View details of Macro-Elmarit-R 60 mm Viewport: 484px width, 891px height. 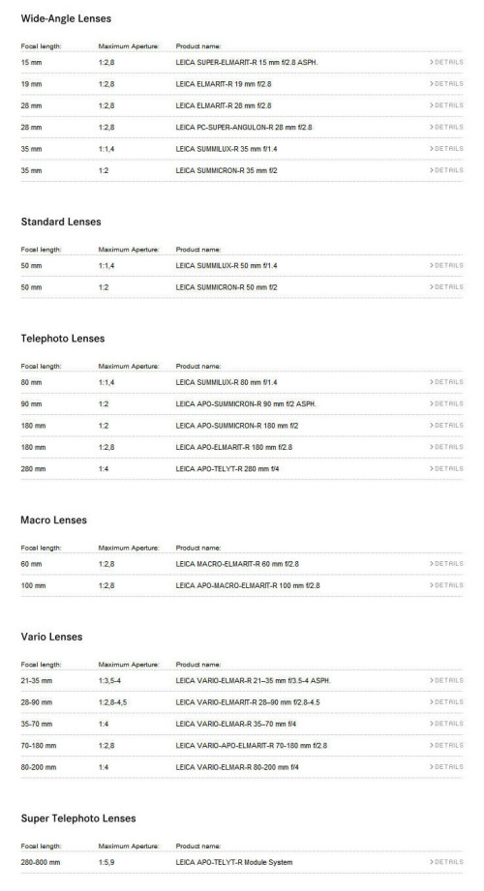point(446,564)
